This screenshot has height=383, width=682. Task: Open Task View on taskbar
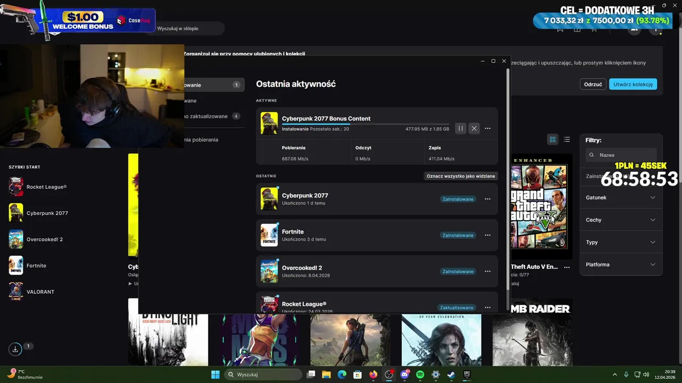click(x=311, y=374)
